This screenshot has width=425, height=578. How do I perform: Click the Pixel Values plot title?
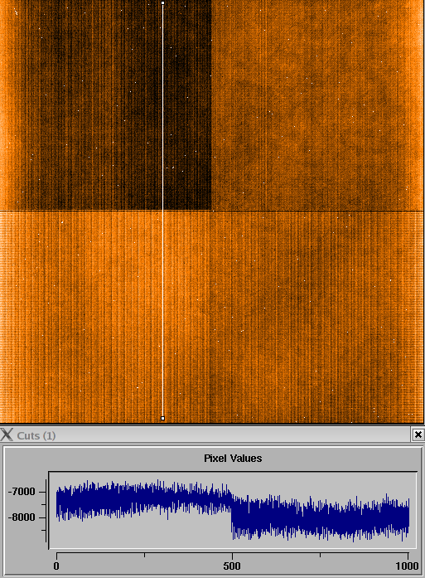point(233,459)
